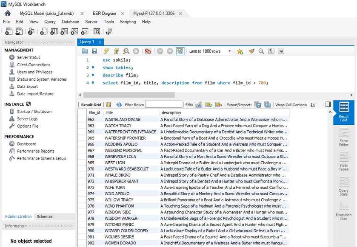Image resolution: width=357 pixels, height=247 pixels.
Task: Show the Field Types result view
Action: pos(343,162)
